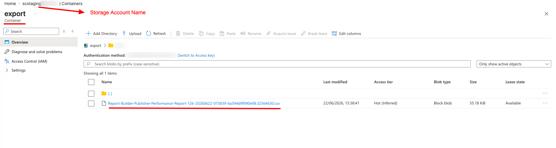Click the Diagnose and solve problems wrench icon

7,52
